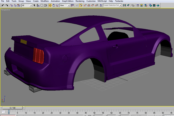Open the Render Scene dialog teapot icon
This screenshot has height=116, width=174.
(150, 5)
